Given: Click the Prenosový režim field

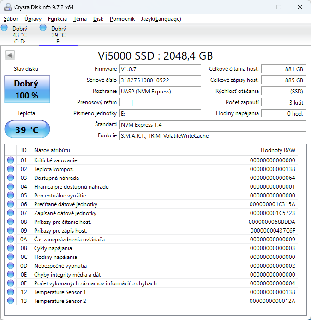Looking at the screenshot, I should tap(160, 103).
